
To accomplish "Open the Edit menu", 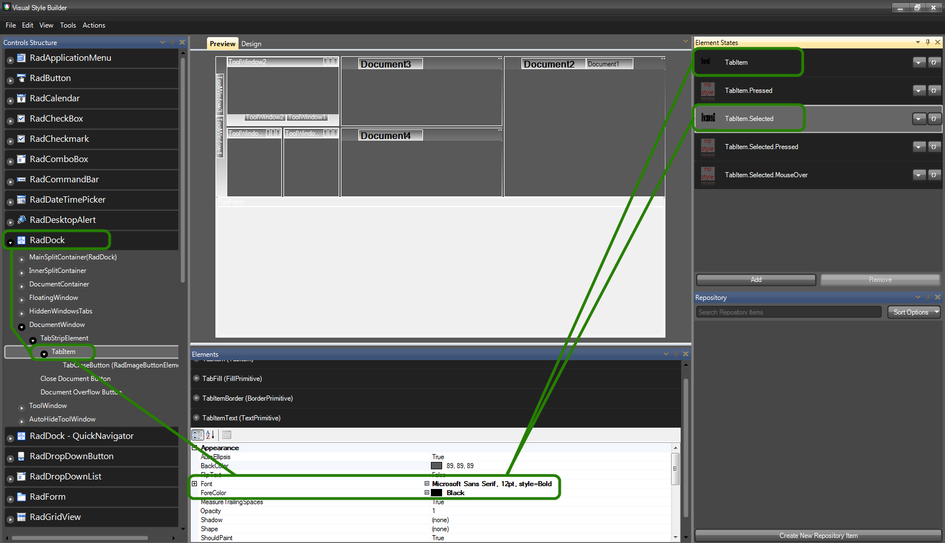I will [28, 25].
